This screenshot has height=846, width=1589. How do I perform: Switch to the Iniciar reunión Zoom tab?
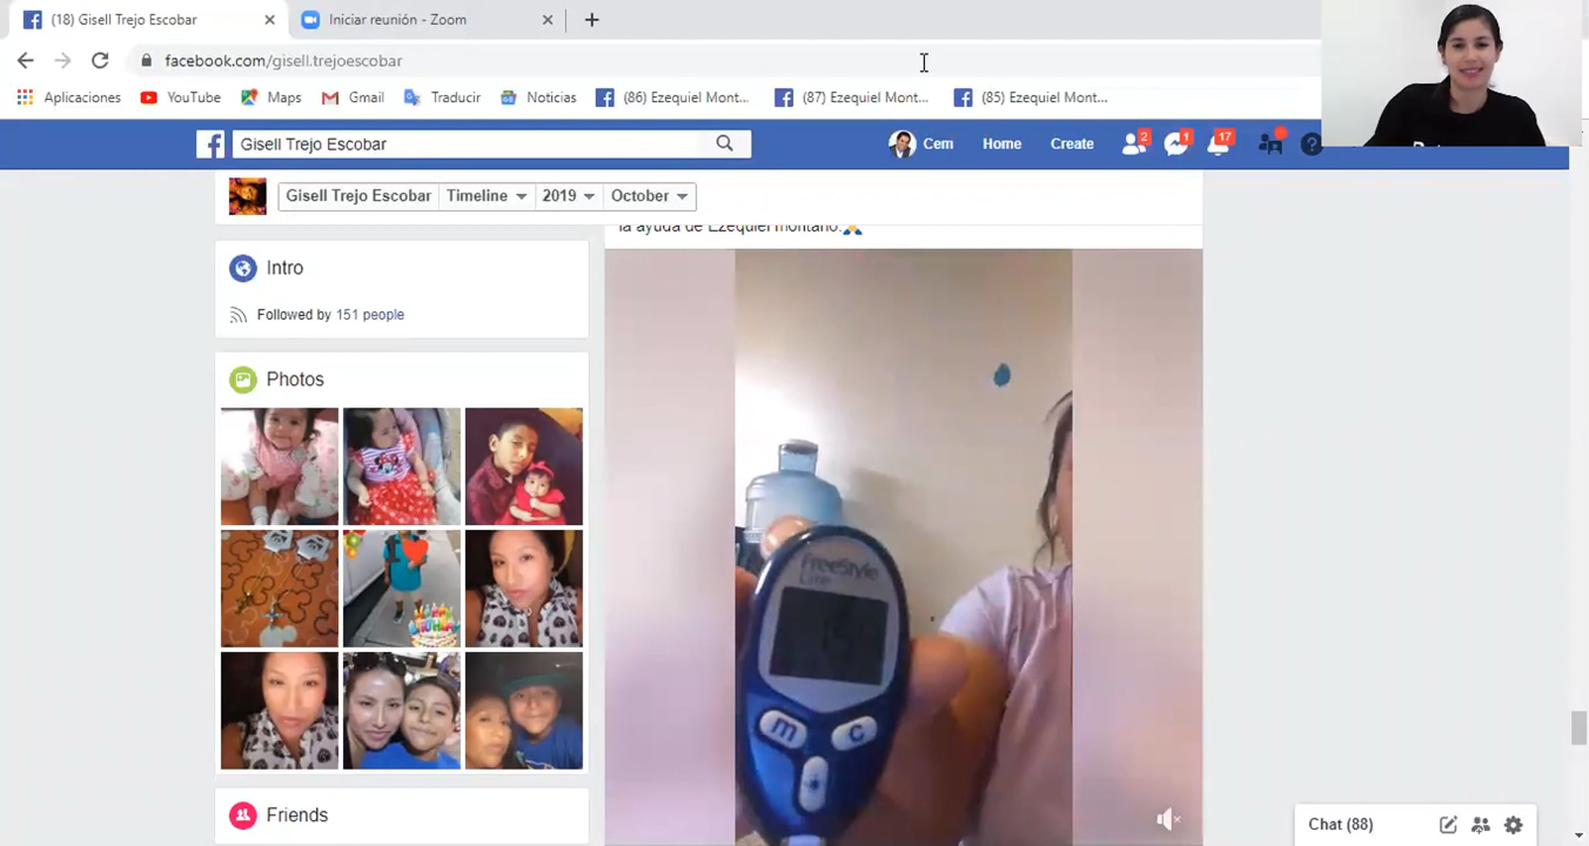[397, 20]
